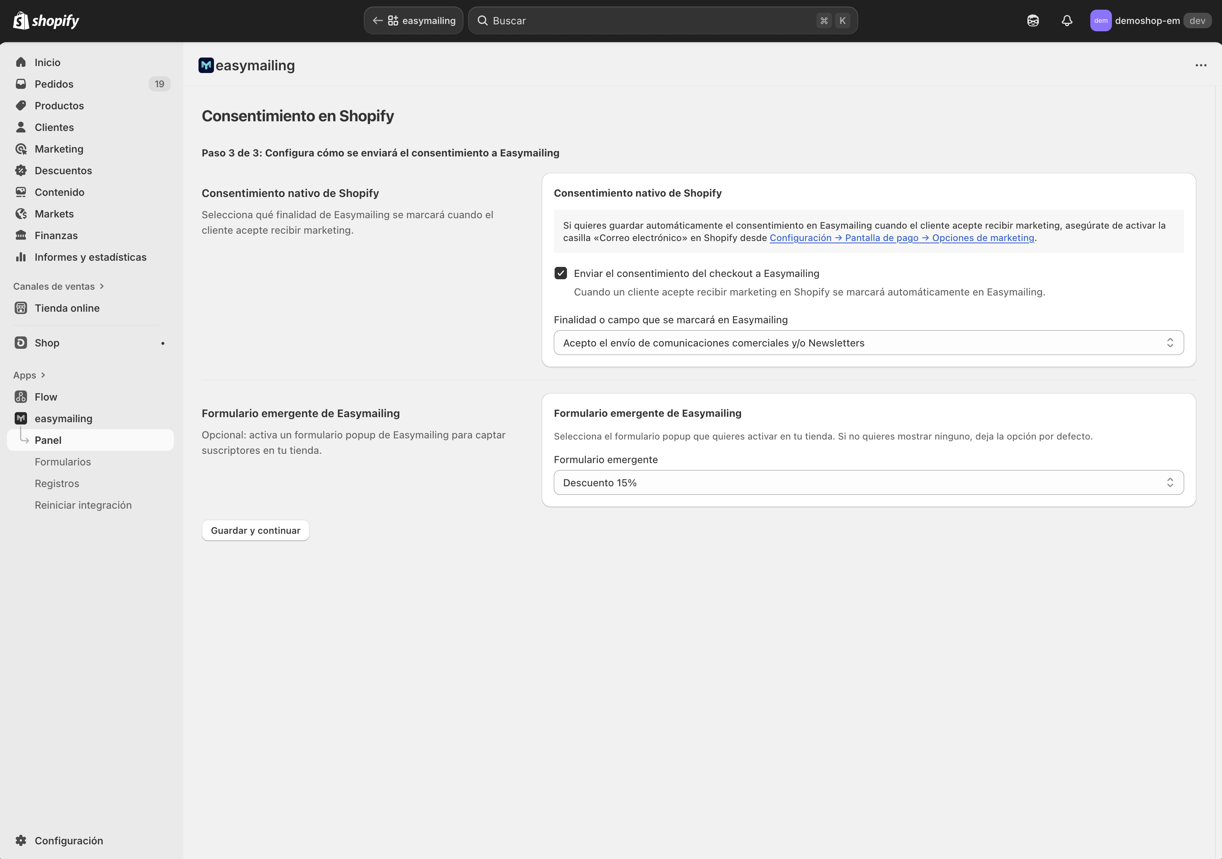Open the Sidekick assistant icon
This screenshot has width=1222, height=859.
[x=1032, y=21]
